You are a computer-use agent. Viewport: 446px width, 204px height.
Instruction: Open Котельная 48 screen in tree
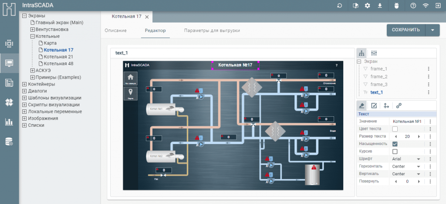[x=58, y=63]
